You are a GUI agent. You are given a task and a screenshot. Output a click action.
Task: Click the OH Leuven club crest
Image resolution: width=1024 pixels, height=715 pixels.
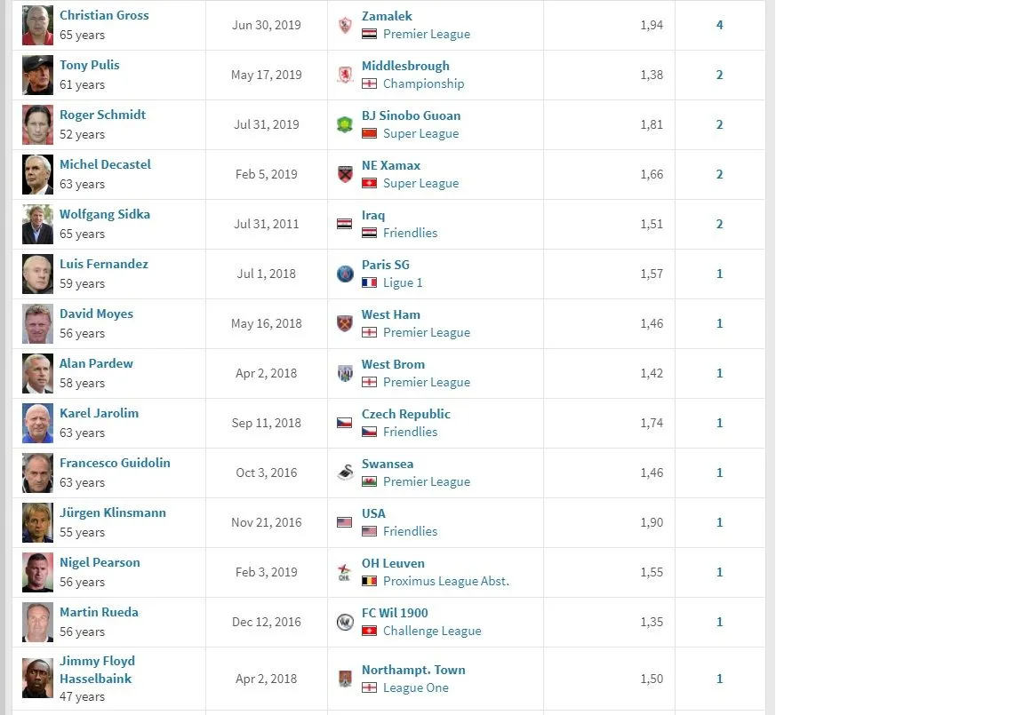[x=345, y=572]
